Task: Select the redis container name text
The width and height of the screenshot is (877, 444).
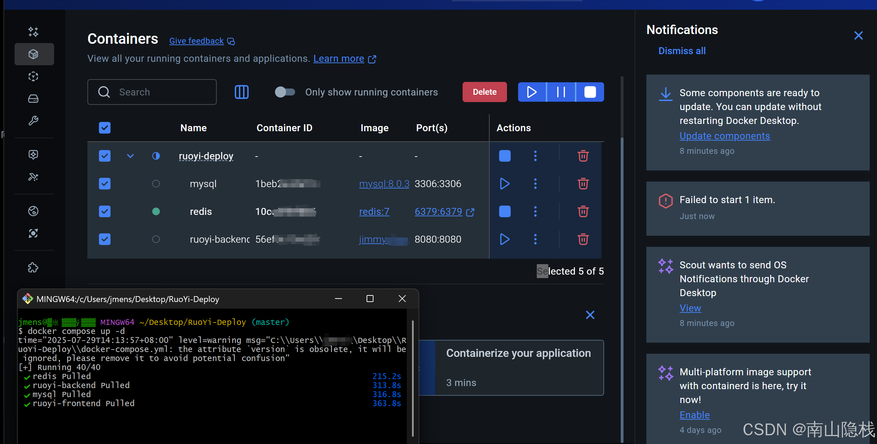Action: (201, 211)
